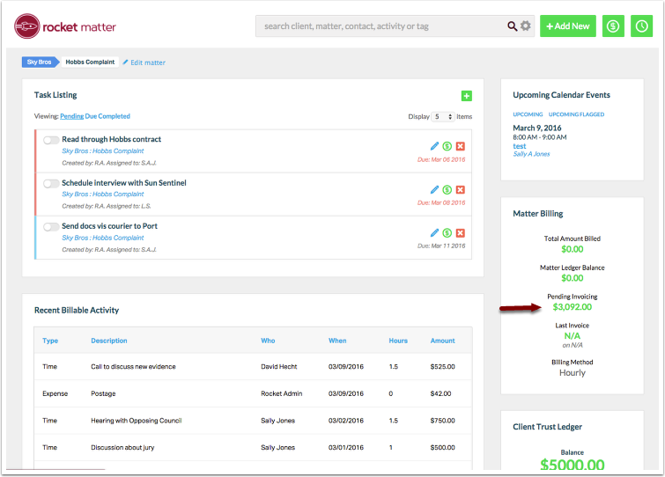The height and width of the screenshot is (477, 665).
Task: Delete the Schedule interview with Sun Sentinel task
Action: point(460,190)
